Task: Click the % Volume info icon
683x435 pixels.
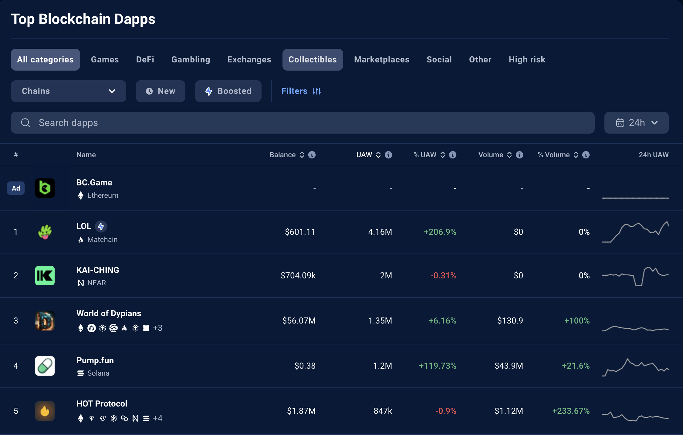Action: [x=586, y=155]
